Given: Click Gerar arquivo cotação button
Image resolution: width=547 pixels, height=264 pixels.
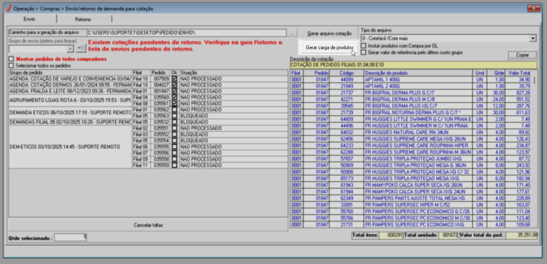Looking at the screenshot, I should click(x=329, y=33).
